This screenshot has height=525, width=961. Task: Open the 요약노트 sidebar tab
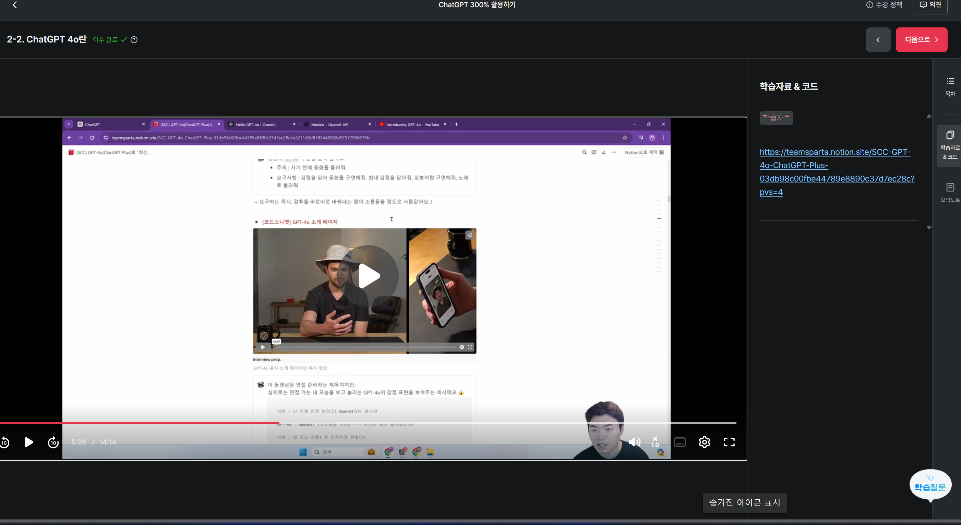[x=950, y=192]
